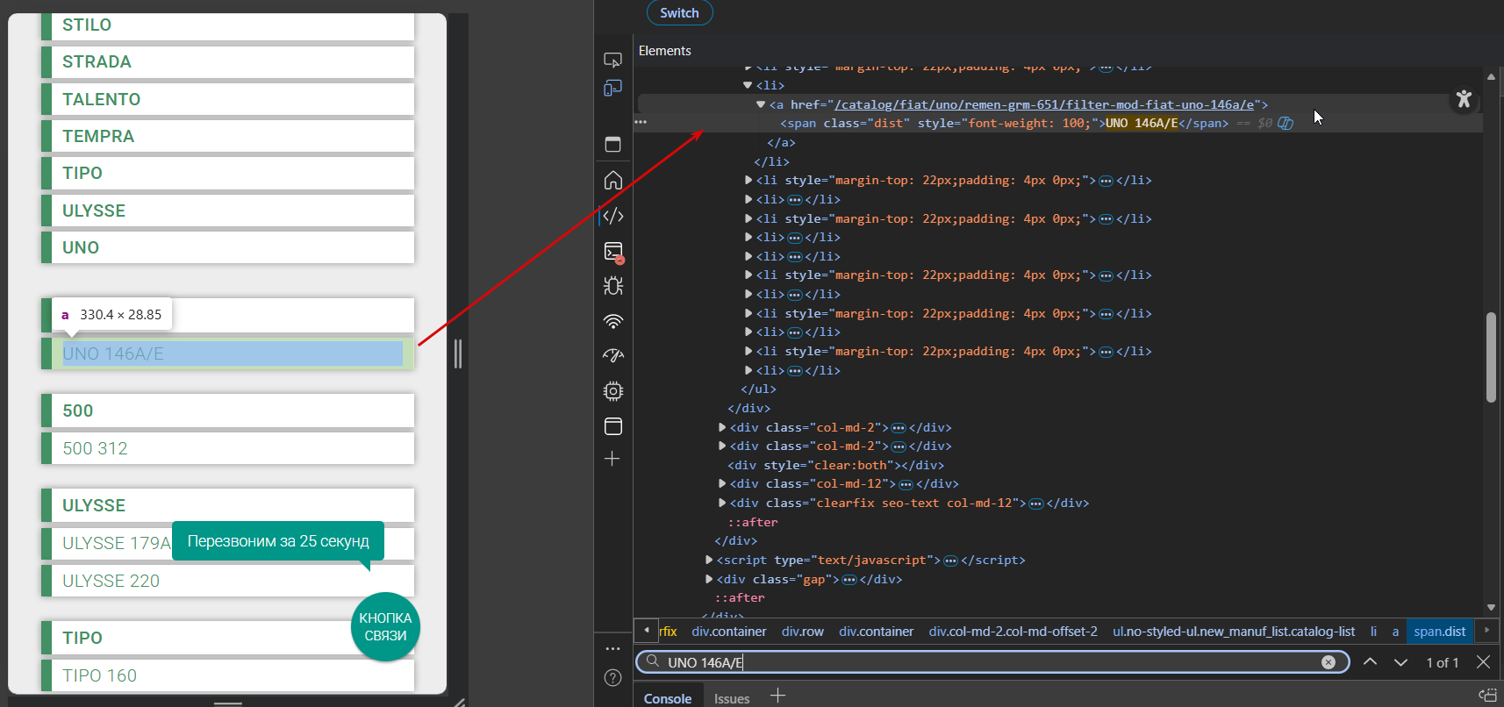Click the scroll-up arrow of Elements panel
The width and height of the screenshot is (1504, 707).
pyautogui.click(x=1491, y=76)
